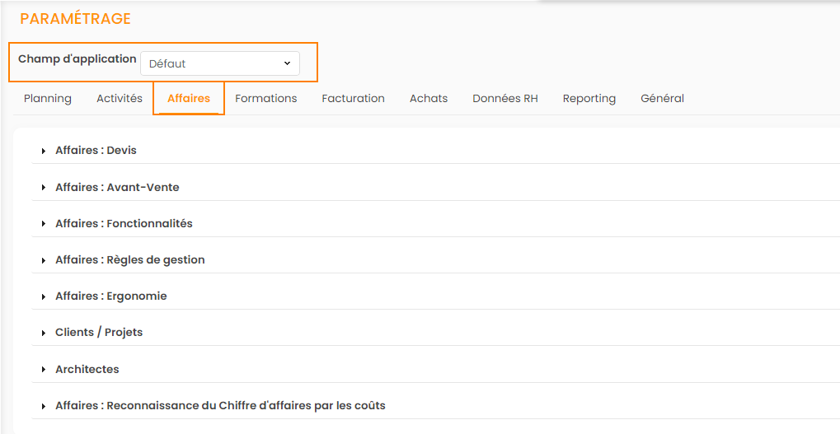
Task: Expand the Affaires : Ergonomie section
Action: coord(110,296)
